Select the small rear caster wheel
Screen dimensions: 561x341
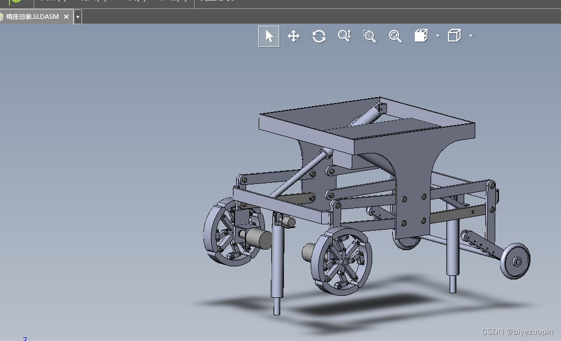515,261
